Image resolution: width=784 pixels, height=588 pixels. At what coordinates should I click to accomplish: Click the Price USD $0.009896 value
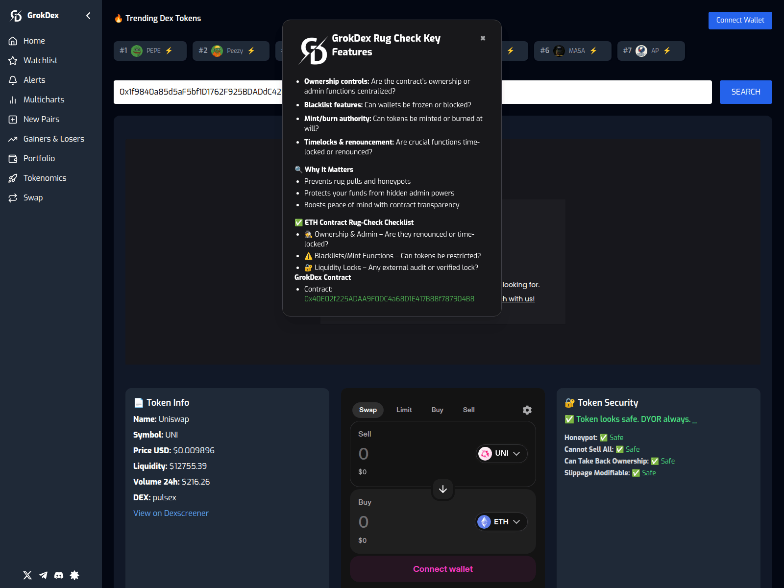coord(194,450)
